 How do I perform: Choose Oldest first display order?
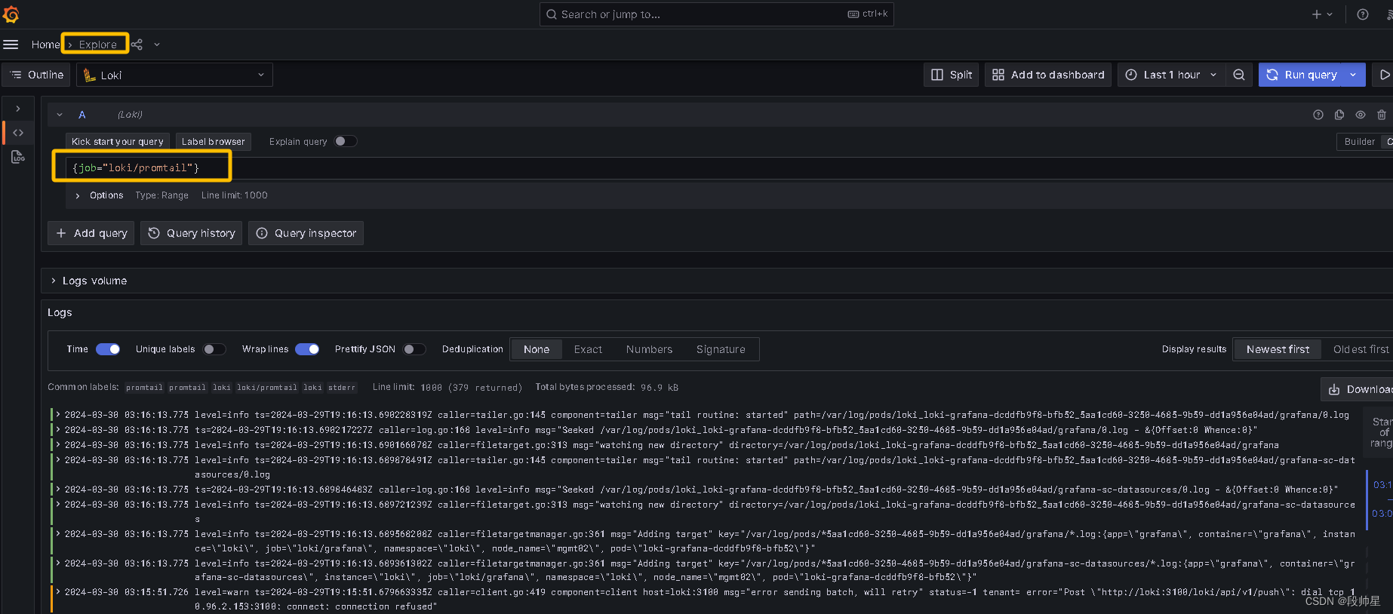tap(1361, 349)
